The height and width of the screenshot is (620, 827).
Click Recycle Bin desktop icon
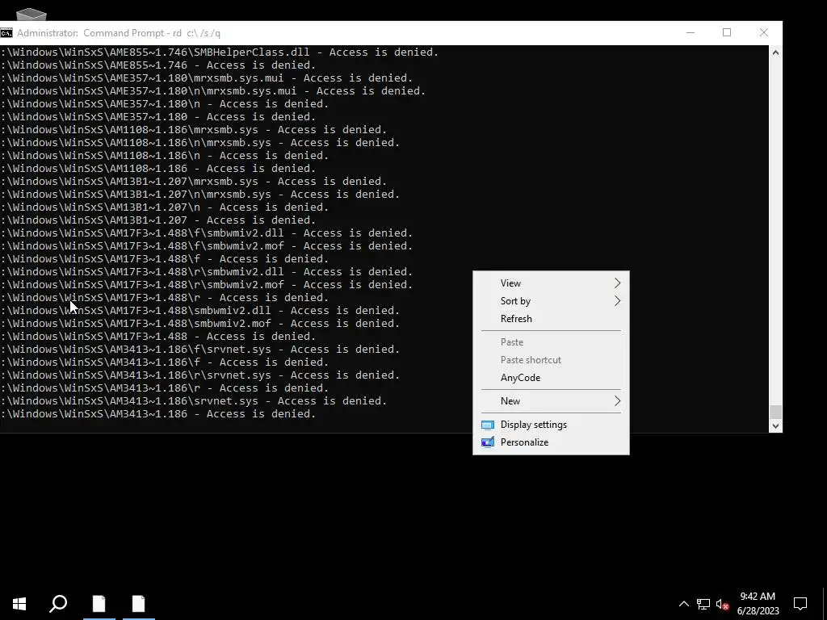(x=31, y=14)
